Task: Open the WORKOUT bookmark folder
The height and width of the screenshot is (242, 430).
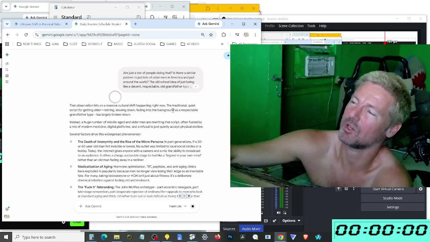Action: tap(92, 44)
